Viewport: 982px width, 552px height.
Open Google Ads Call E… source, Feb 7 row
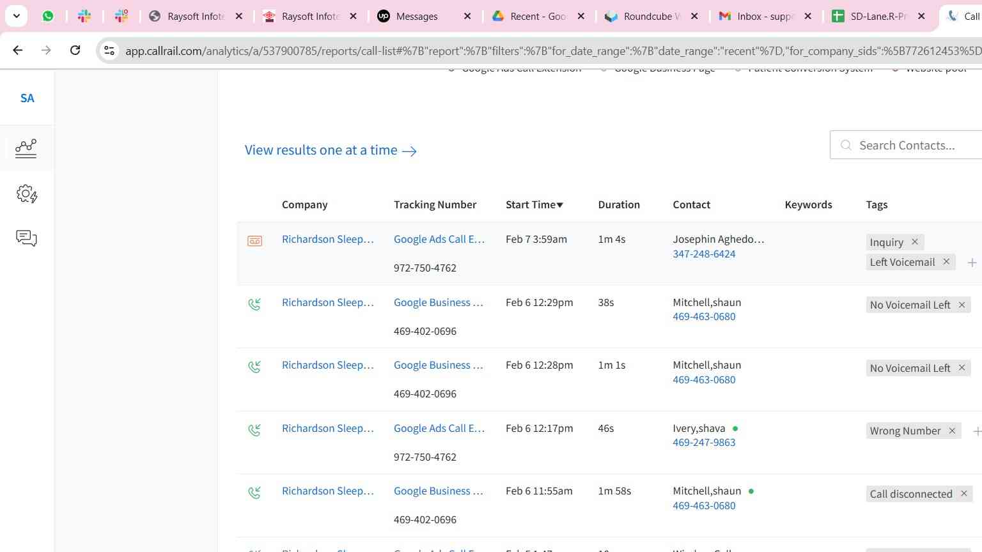click(439, 239)
